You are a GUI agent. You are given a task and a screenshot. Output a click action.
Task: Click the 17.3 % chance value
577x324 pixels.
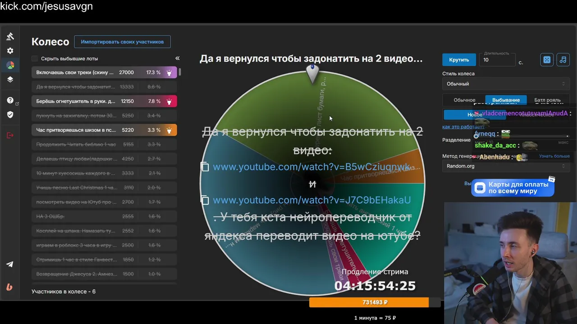coord(153,72)
